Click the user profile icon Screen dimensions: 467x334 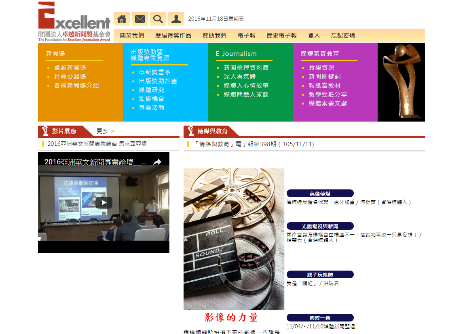(176, 19)
